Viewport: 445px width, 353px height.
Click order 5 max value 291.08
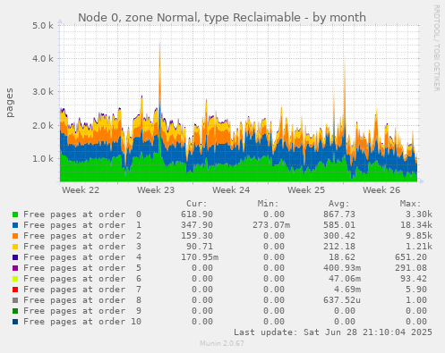point(411,268)
